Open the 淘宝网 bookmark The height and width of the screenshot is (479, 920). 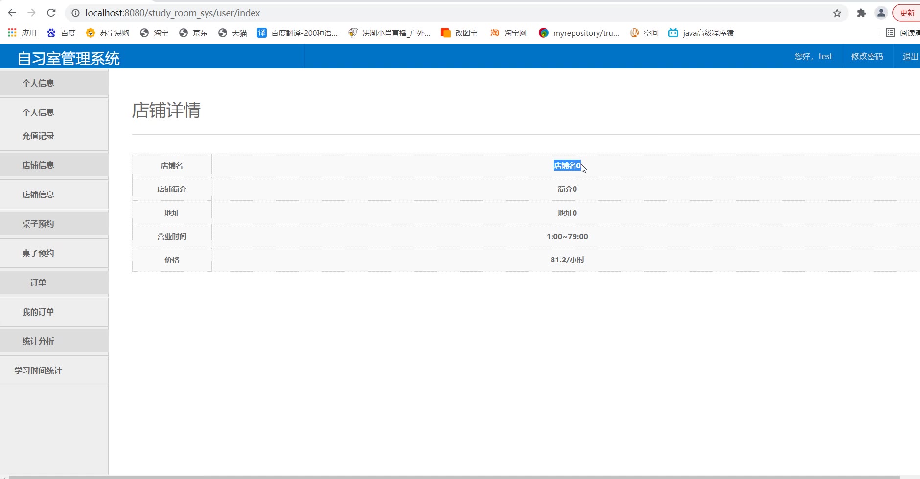coord(508,33)
